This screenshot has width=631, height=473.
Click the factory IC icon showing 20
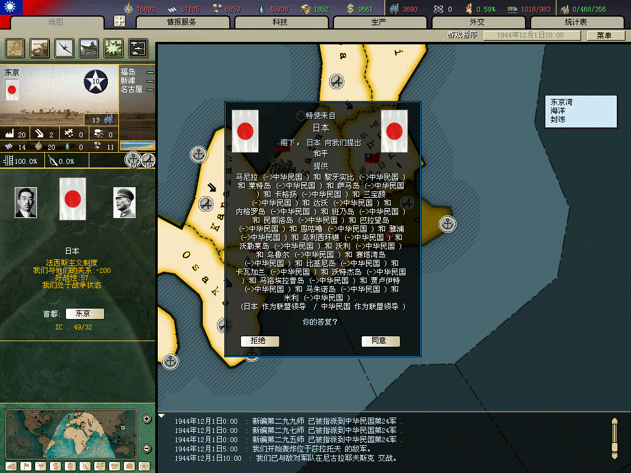(x=10, y=133)
